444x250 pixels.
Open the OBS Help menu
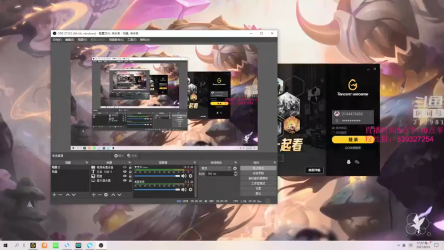point(145,39)
